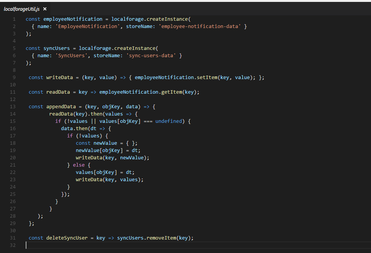Click 'deleteSyncUser' declaration on line 31
This screenshot has height=253, width=371.
[67, 238]
